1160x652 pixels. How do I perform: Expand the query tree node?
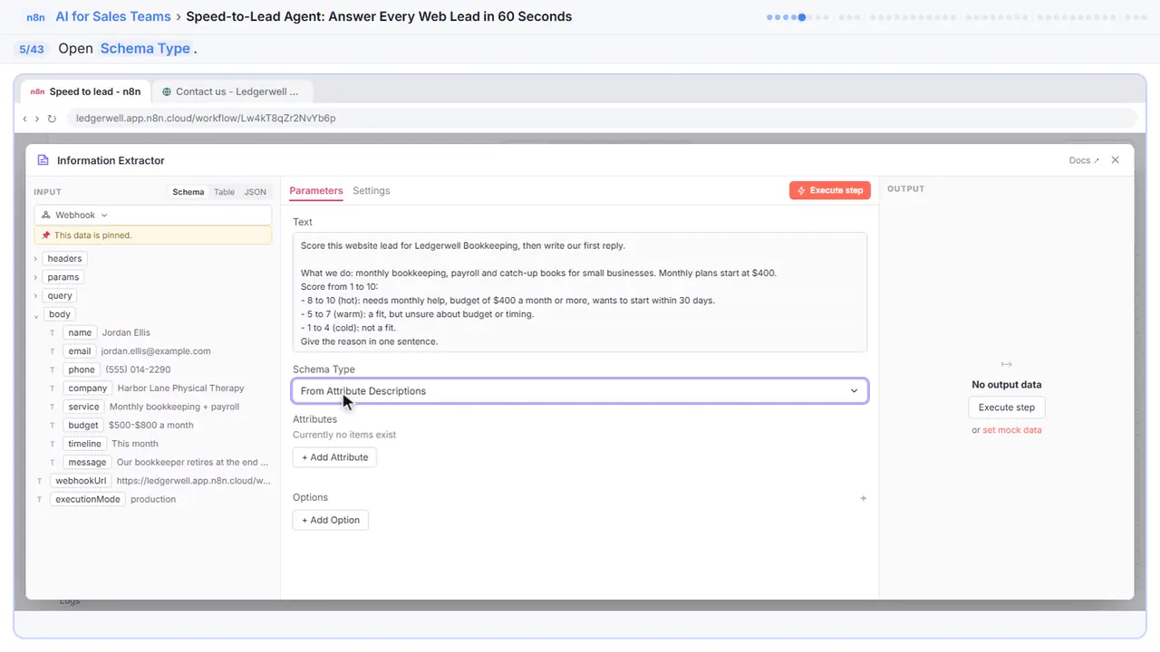(36, 296)
